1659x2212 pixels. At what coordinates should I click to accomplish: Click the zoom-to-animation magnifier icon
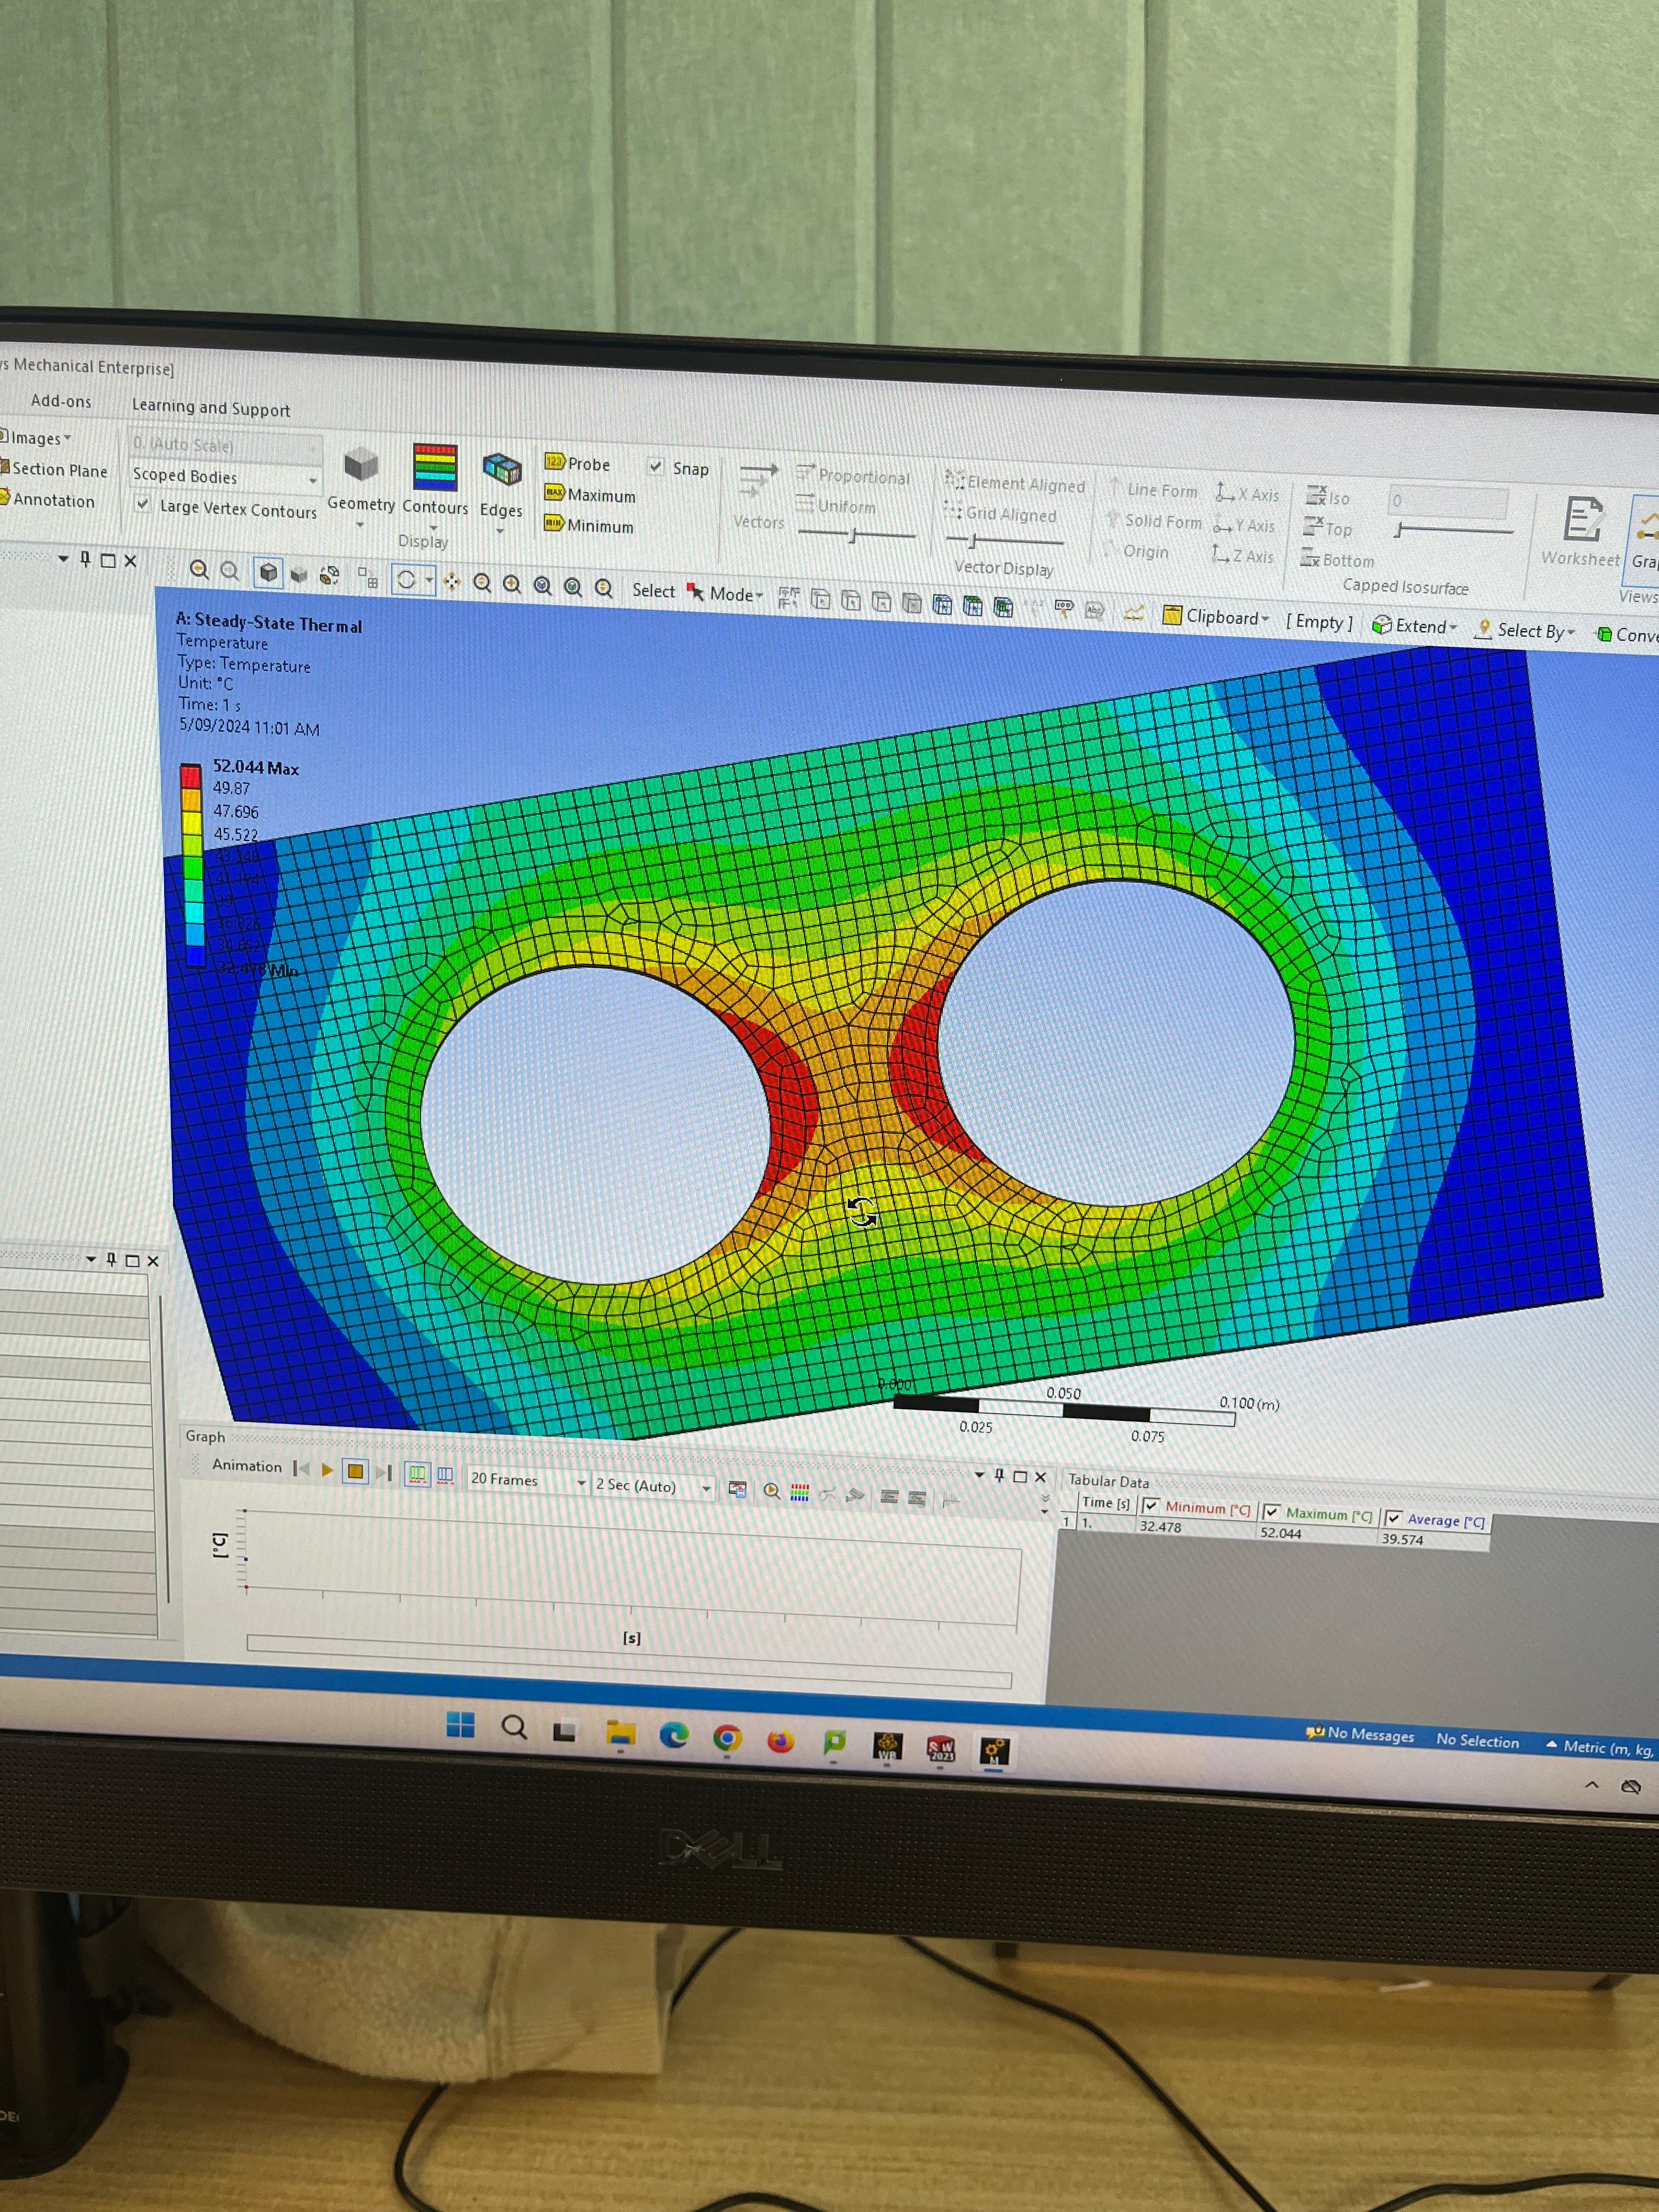(x=771, y=1491)
